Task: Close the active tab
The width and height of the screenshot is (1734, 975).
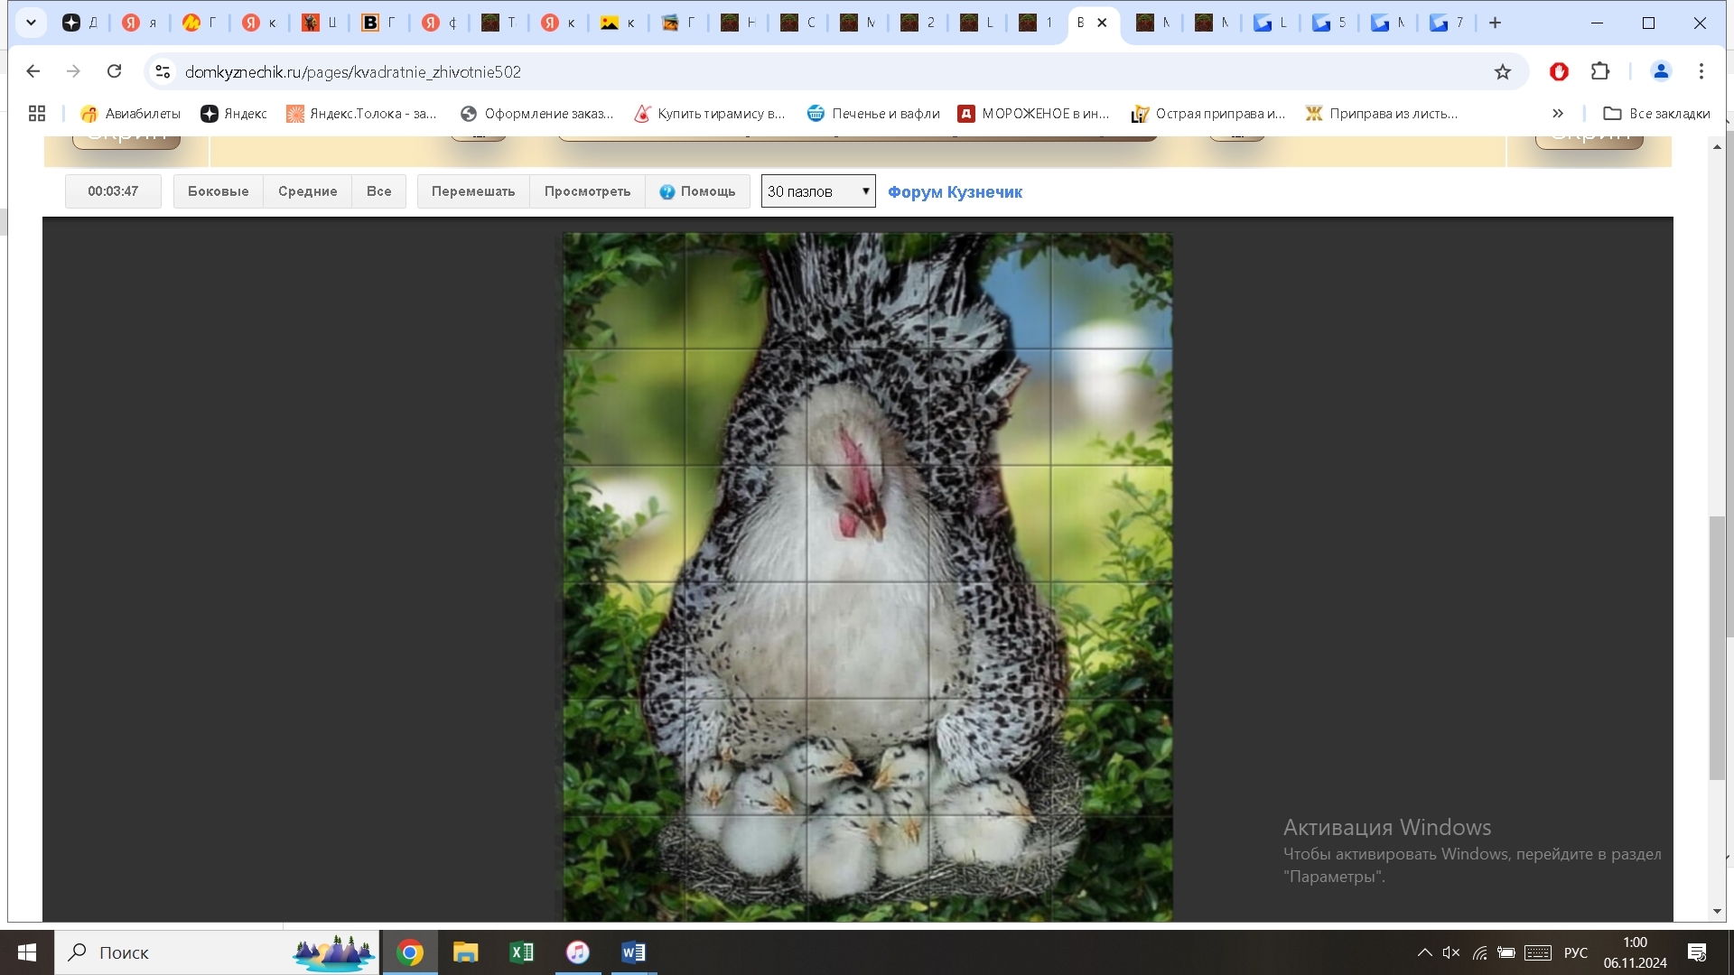Action: click(1102, 23)
